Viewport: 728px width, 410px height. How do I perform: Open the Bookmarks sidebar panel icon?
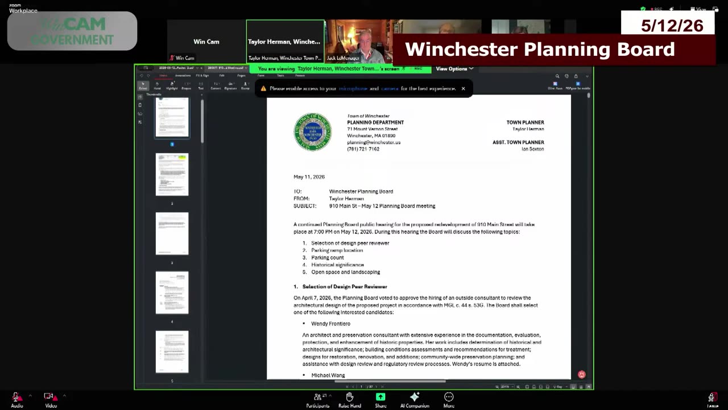pyautogui.click(x=140, y=105)
